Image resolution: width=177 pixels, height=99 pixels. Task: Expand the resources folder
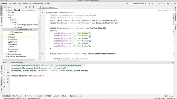[x=11, y=32]
